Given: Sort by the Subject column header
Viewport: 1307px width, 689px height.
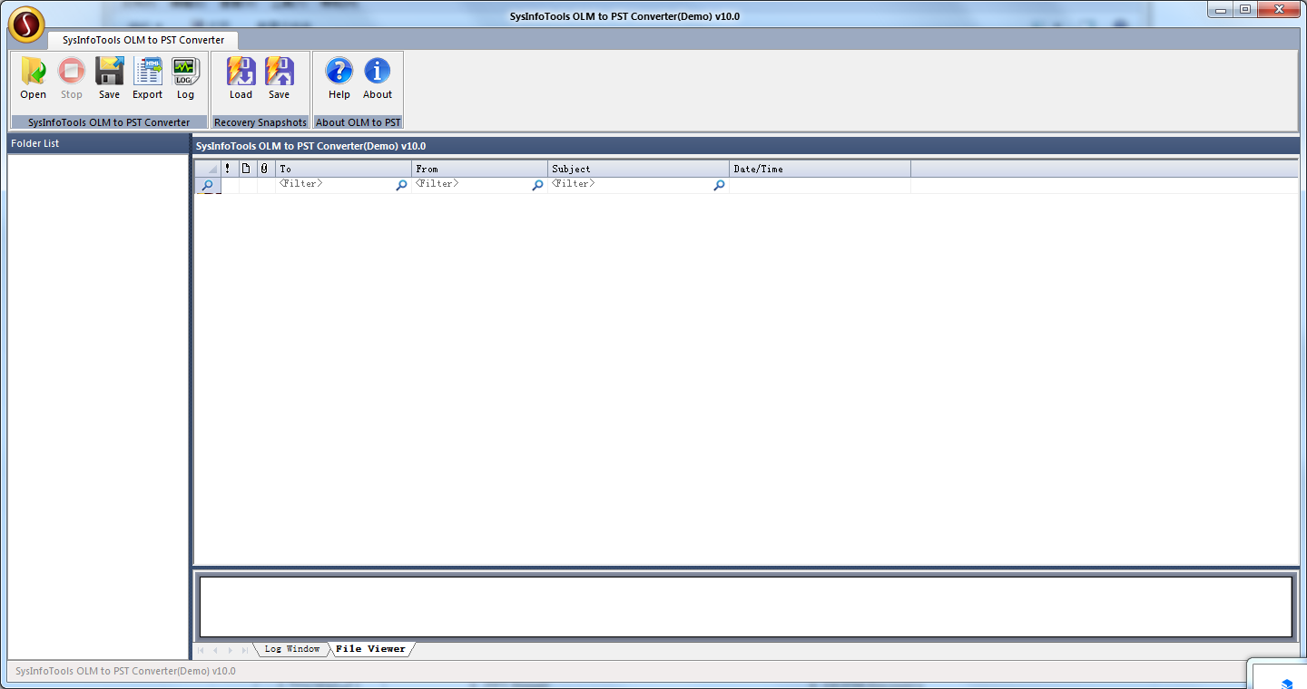Looking at the screenshot, I should tap(639, 169).
